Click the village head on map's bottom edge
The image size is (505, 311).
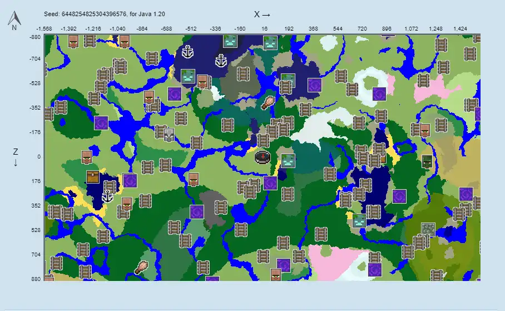(275, 275)
